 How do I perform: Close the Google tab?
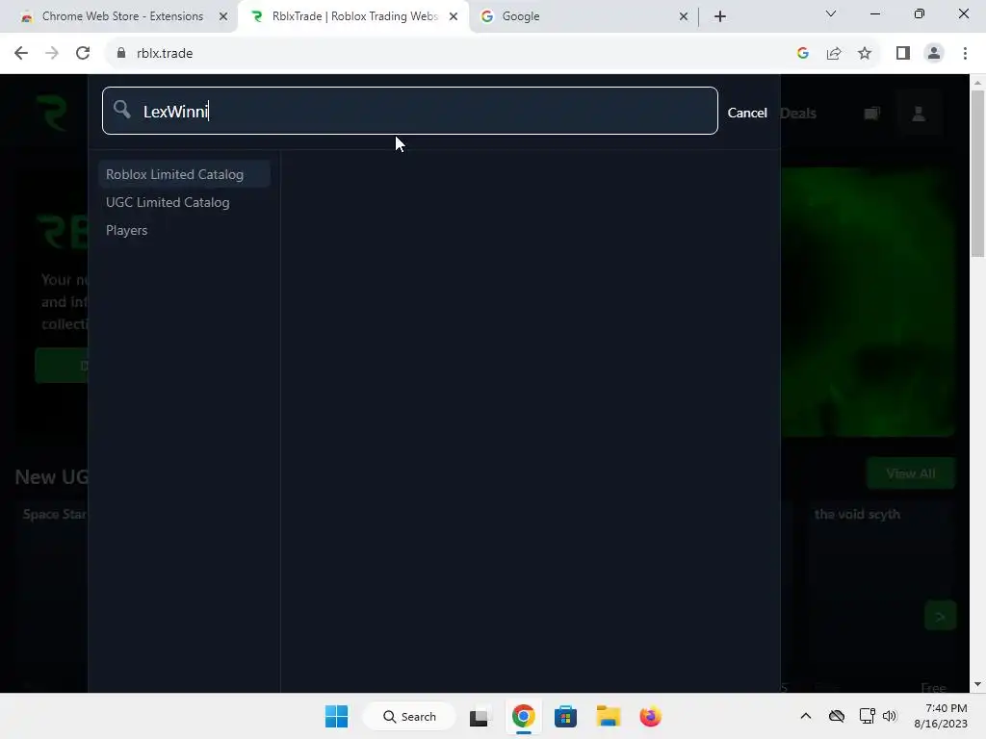point(684,16)
